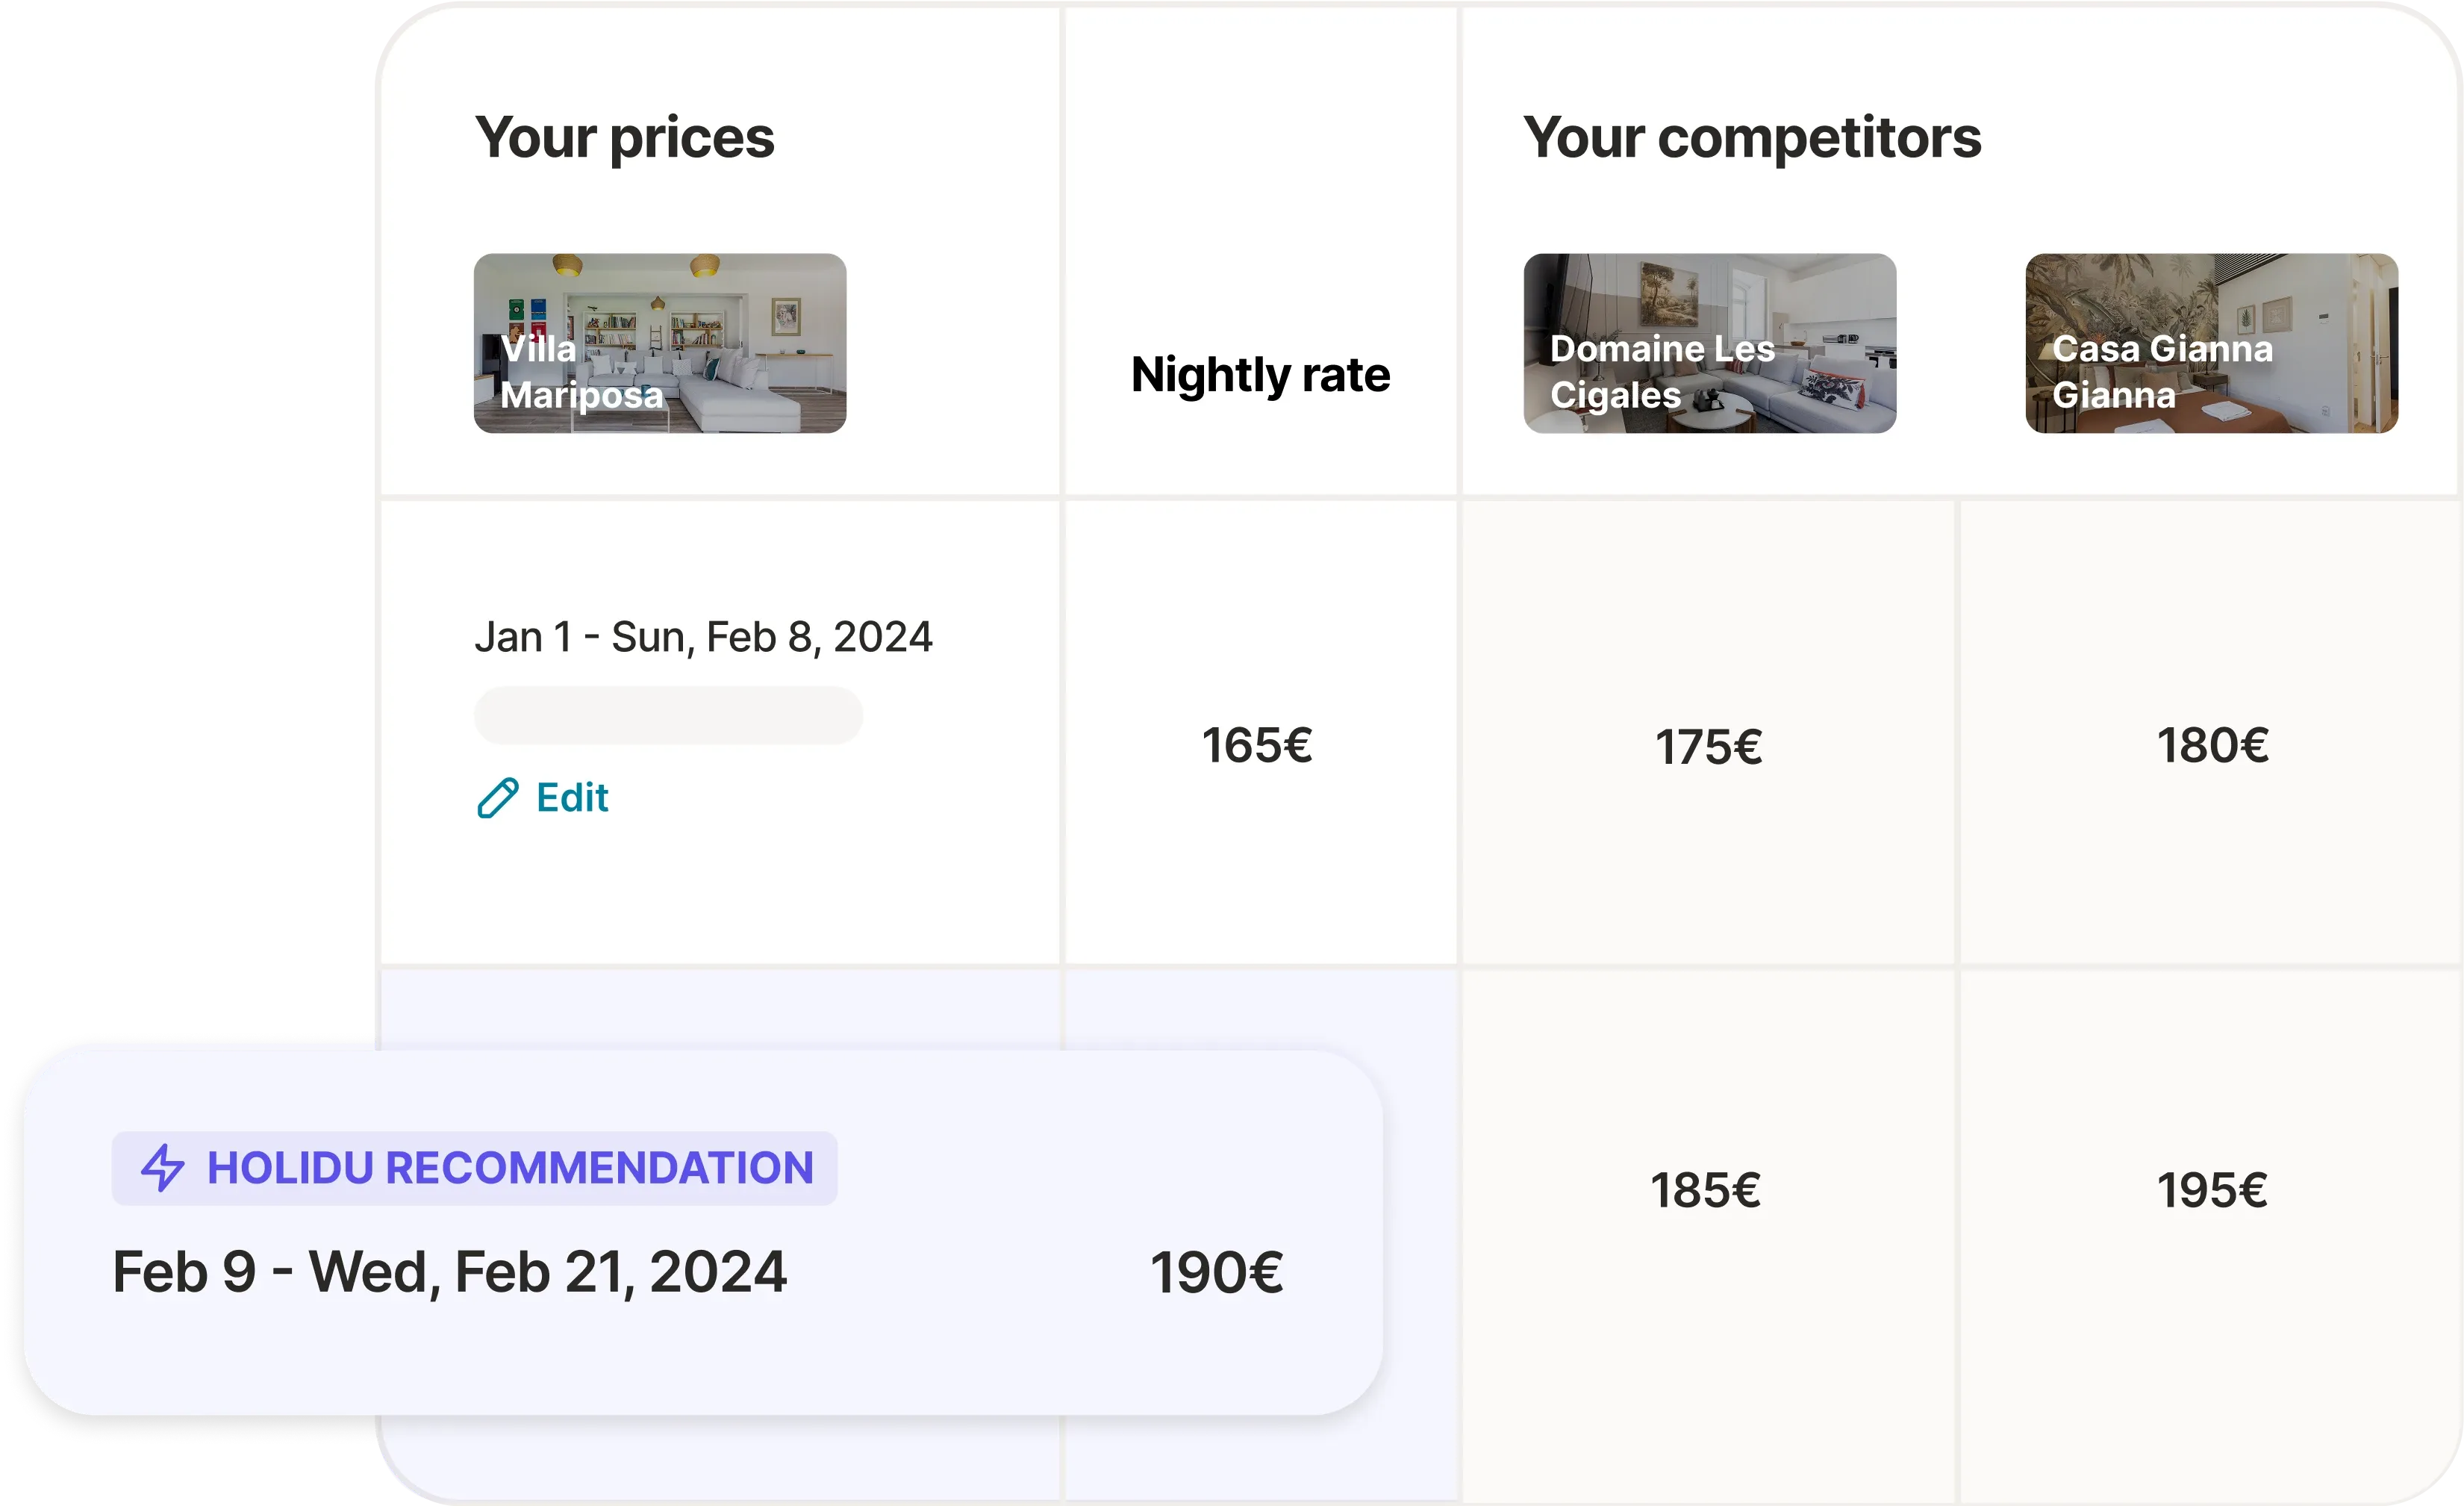Click the Nightly rate column header
The image size is (2464, 1506).
click(x=1260, y=375)
